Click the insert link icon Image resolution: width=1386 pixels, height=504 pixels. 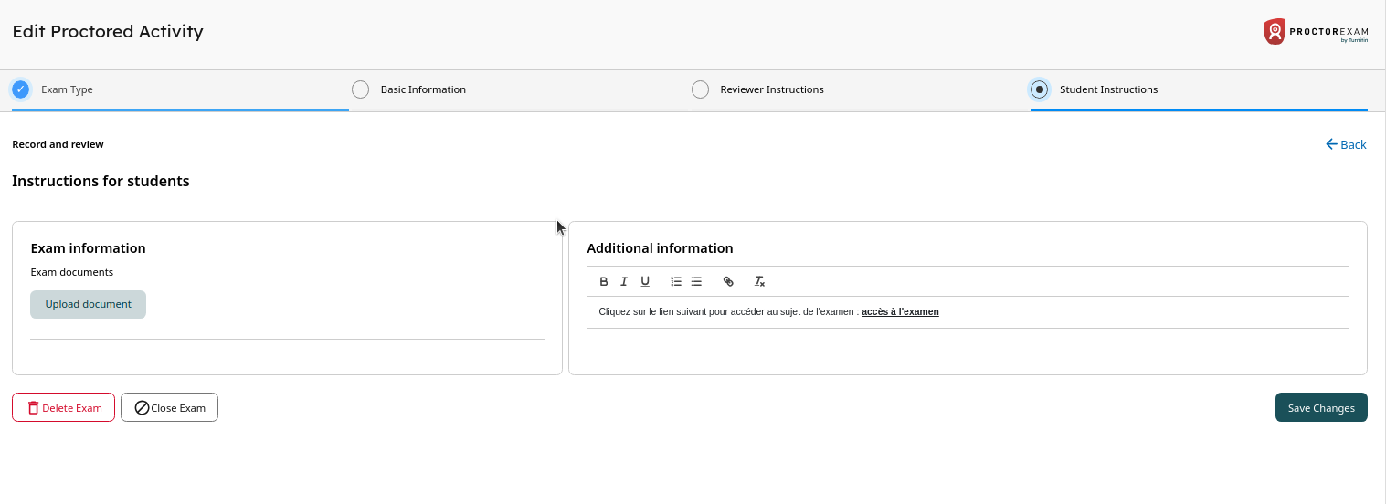(728, 281)
